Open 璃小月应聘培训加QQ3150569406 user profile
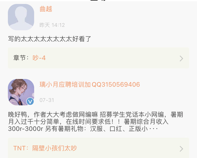 pos(90,85)
